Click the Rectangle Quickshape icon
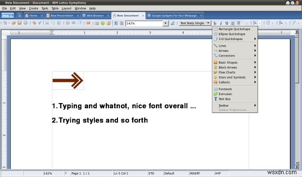The width and height of the screenshot is (302, 177). pyautogui.click(x=216, y=29)
